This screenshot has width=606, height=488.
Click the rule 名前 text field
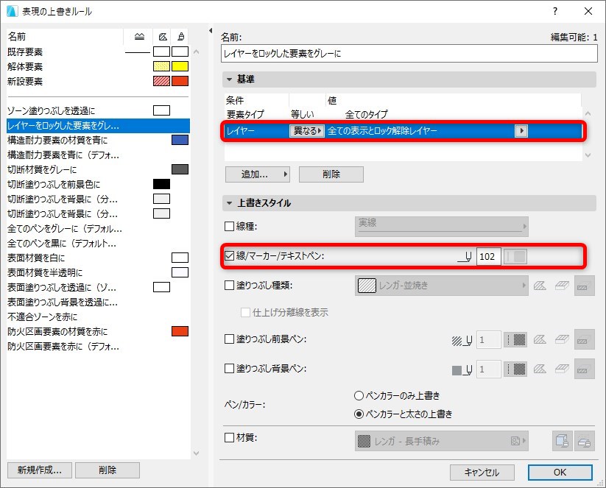pyautogui.click(x=409, y=54)
